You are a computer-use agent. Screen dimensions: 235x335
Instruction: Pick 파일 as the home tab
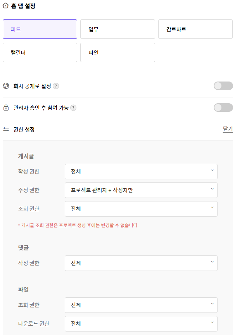[x=117, y=52]
